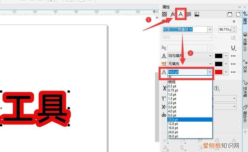
Task: Choose 1.0 pt outline width
Action: [190, 95]
